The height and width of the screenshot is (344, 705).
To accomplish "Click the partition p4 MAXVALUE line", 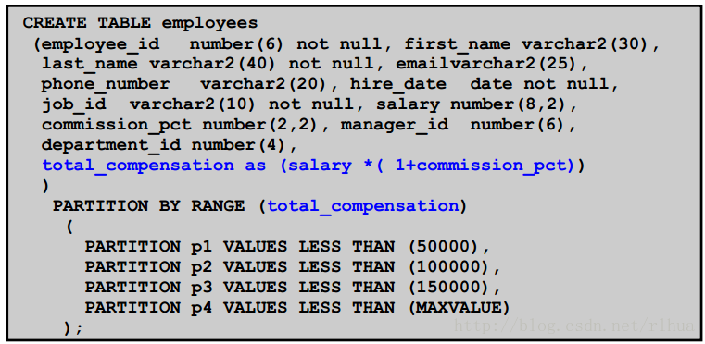I will coord(297,308).
